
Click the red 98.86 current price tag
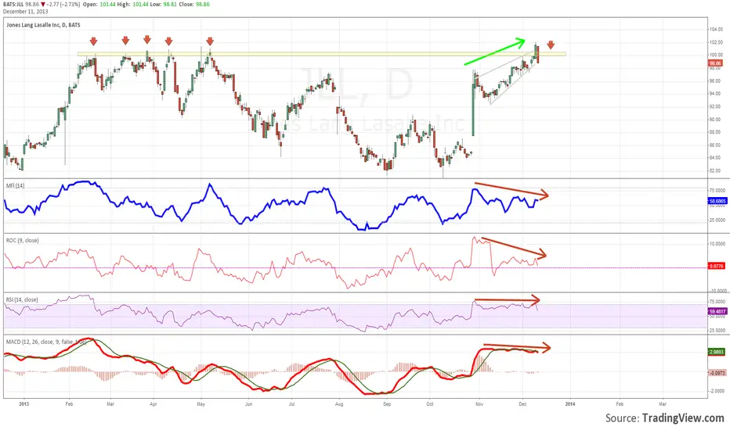coord(715,63)
